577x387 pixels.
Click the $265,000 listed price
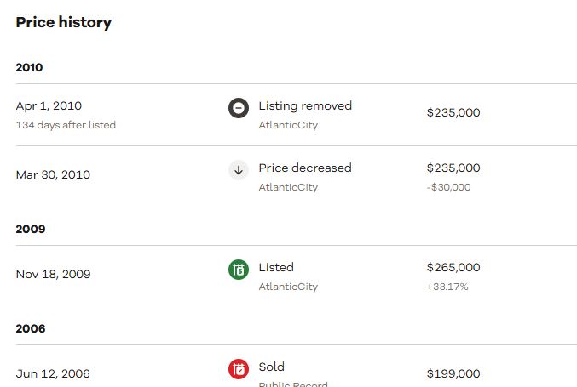[x=453, y=268]
